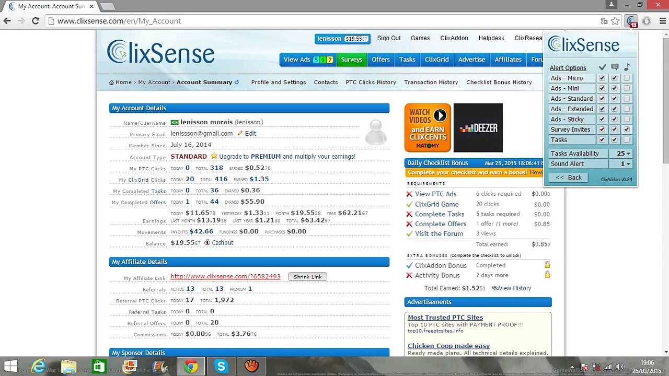Click the Home breadcrumb house icon
Screen dimensions: 669x376
(111, 82)
